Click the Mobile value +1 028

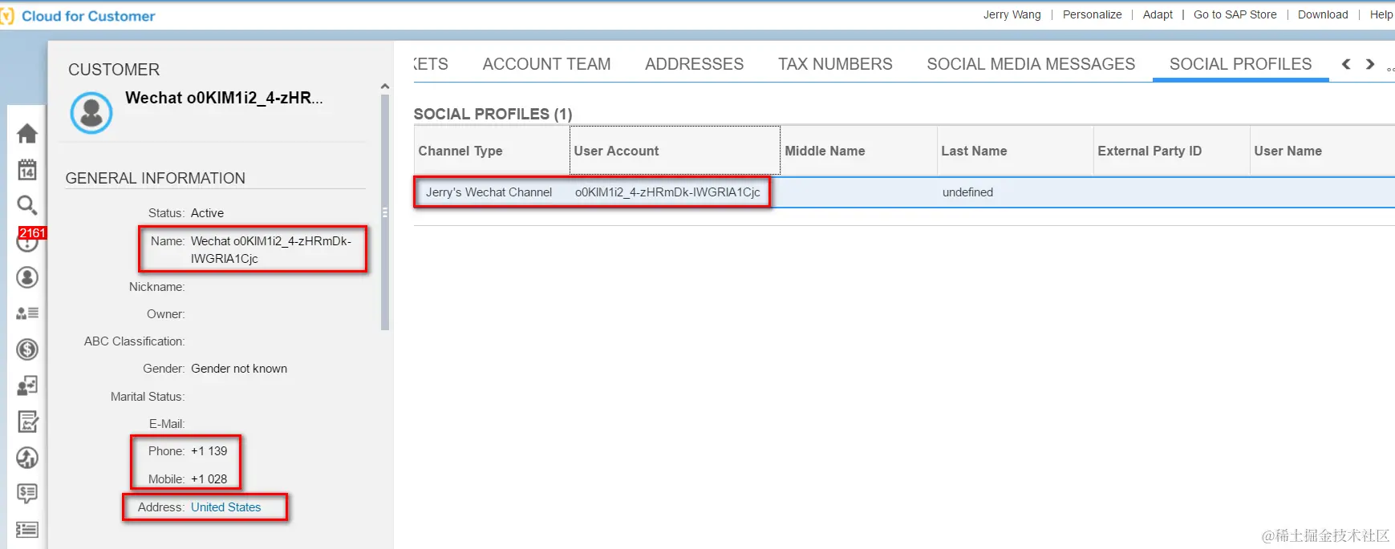(209, 479)
